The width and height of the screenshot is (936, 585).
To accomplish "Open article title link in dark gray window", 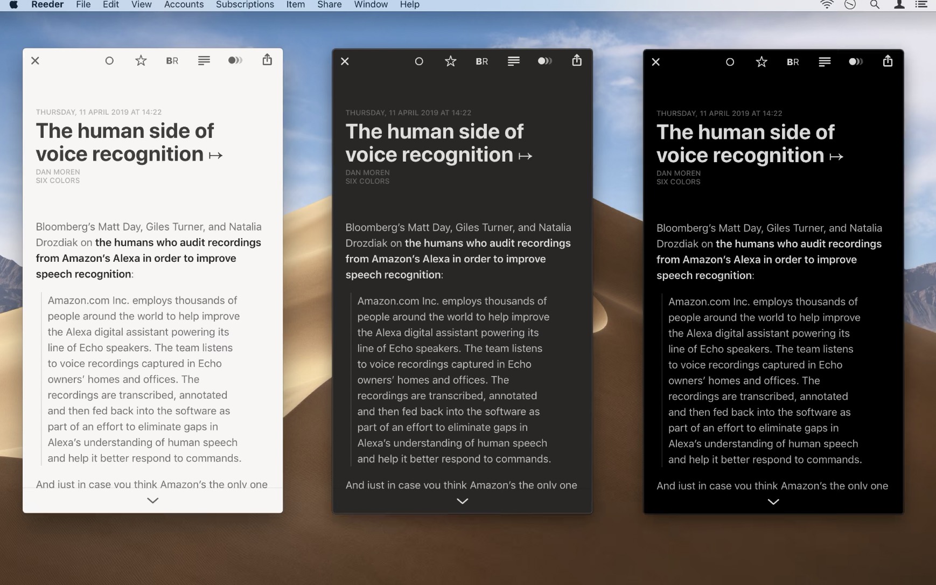I will (439, 143).
